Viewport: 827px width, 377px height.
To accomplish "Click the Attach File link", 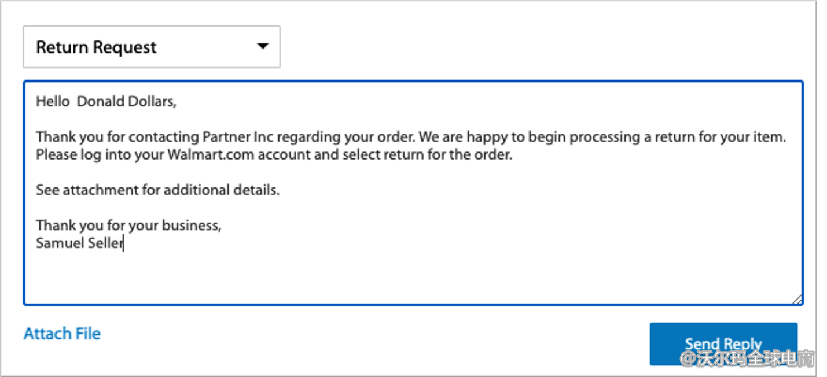I will [x=62, y=334].
